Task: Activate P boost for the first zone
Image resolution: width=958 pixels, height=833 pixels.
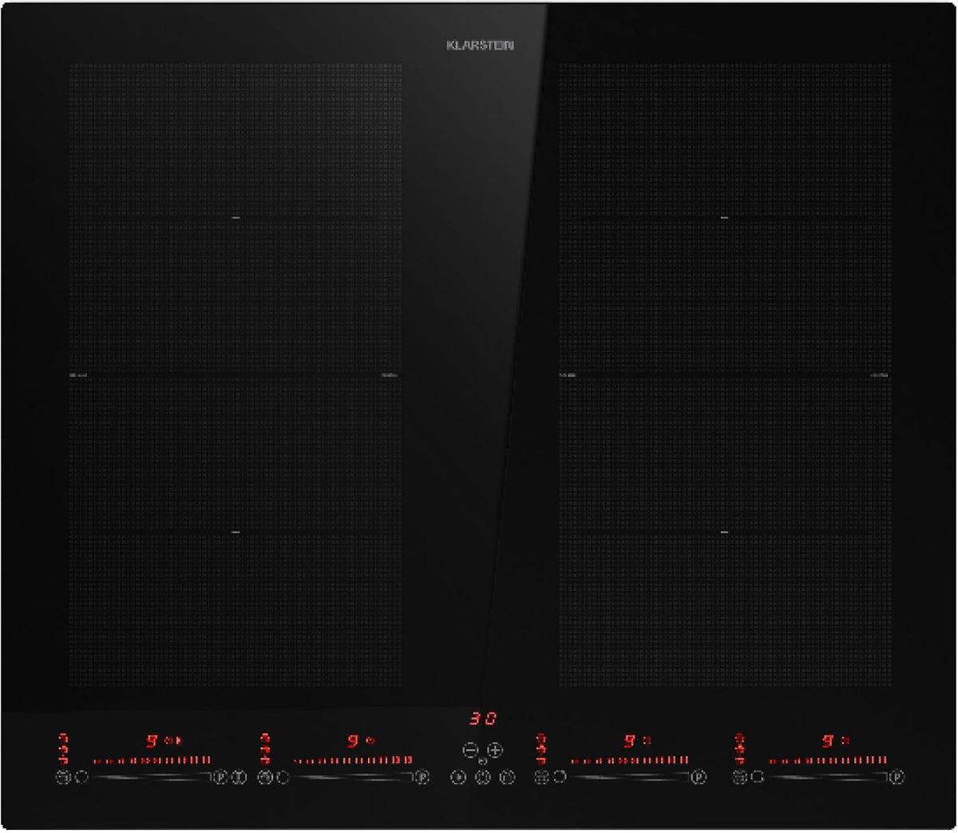Action: click(221, 776)
